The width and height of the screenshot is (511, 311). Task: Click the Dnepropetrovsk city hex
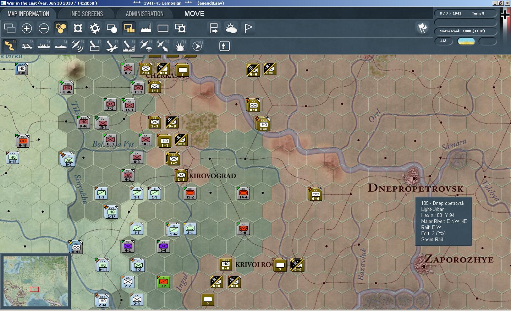(414, 178)
